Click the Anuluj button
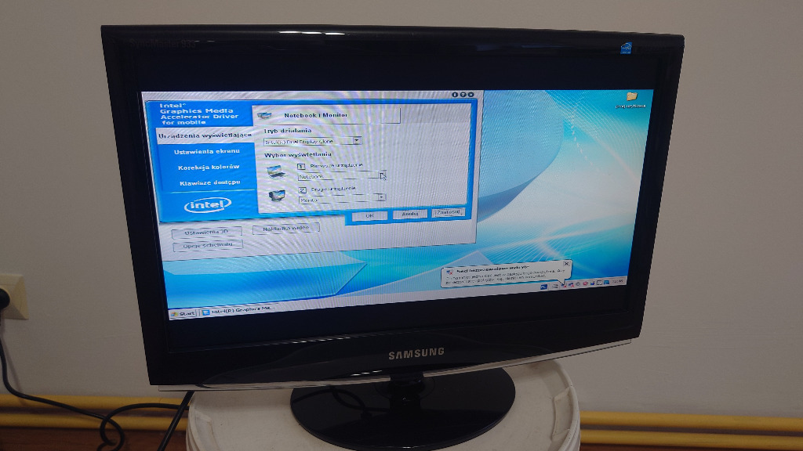Viewport: 803px width, 451px height. [409, 214]
